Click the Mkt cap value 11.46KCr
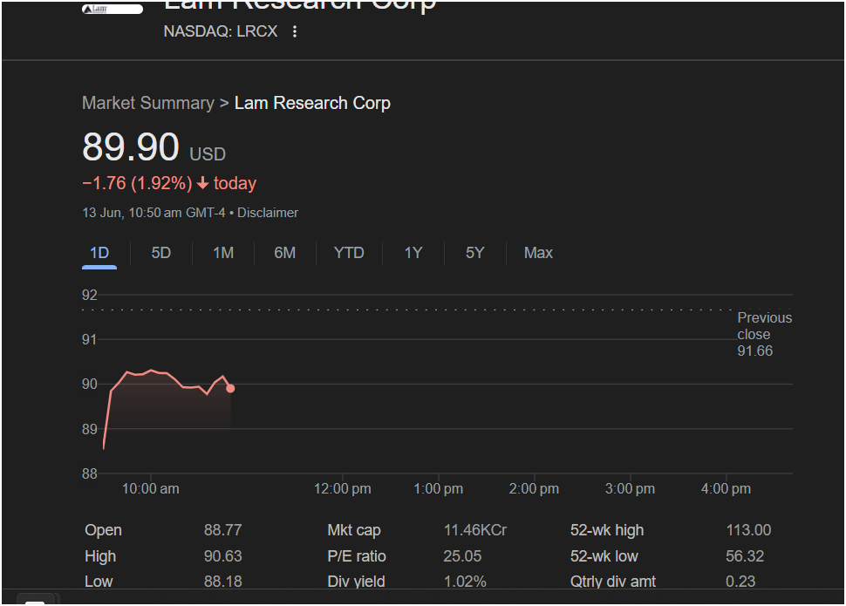 tap(475, 530)
